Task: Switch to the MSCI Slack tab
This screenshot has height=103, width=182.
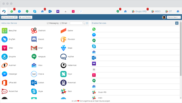Action: 156,11
